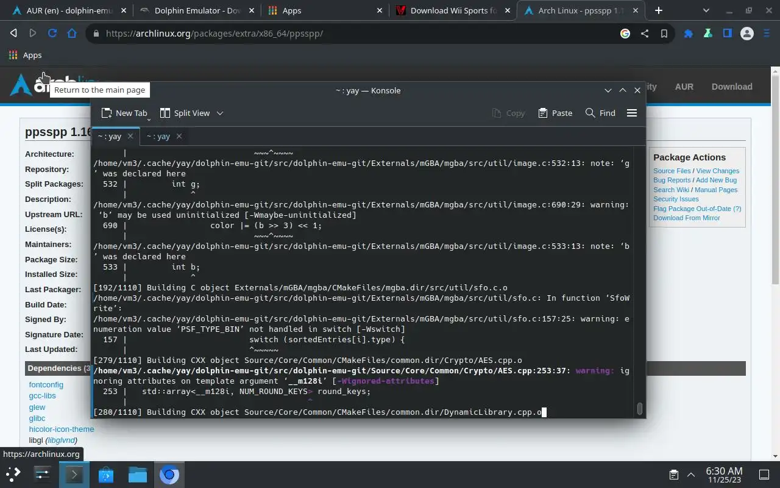The width and height of the screenshot is (780, 488).
Task: Open System Settings from taskbar
Action: [42, 474]
